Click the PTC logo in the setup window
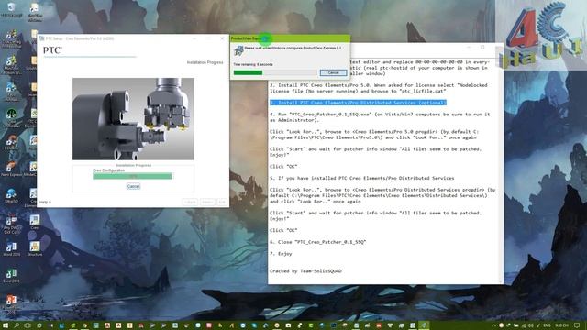Viewport: 587px width, 330px height. click(x=52, y=50)
